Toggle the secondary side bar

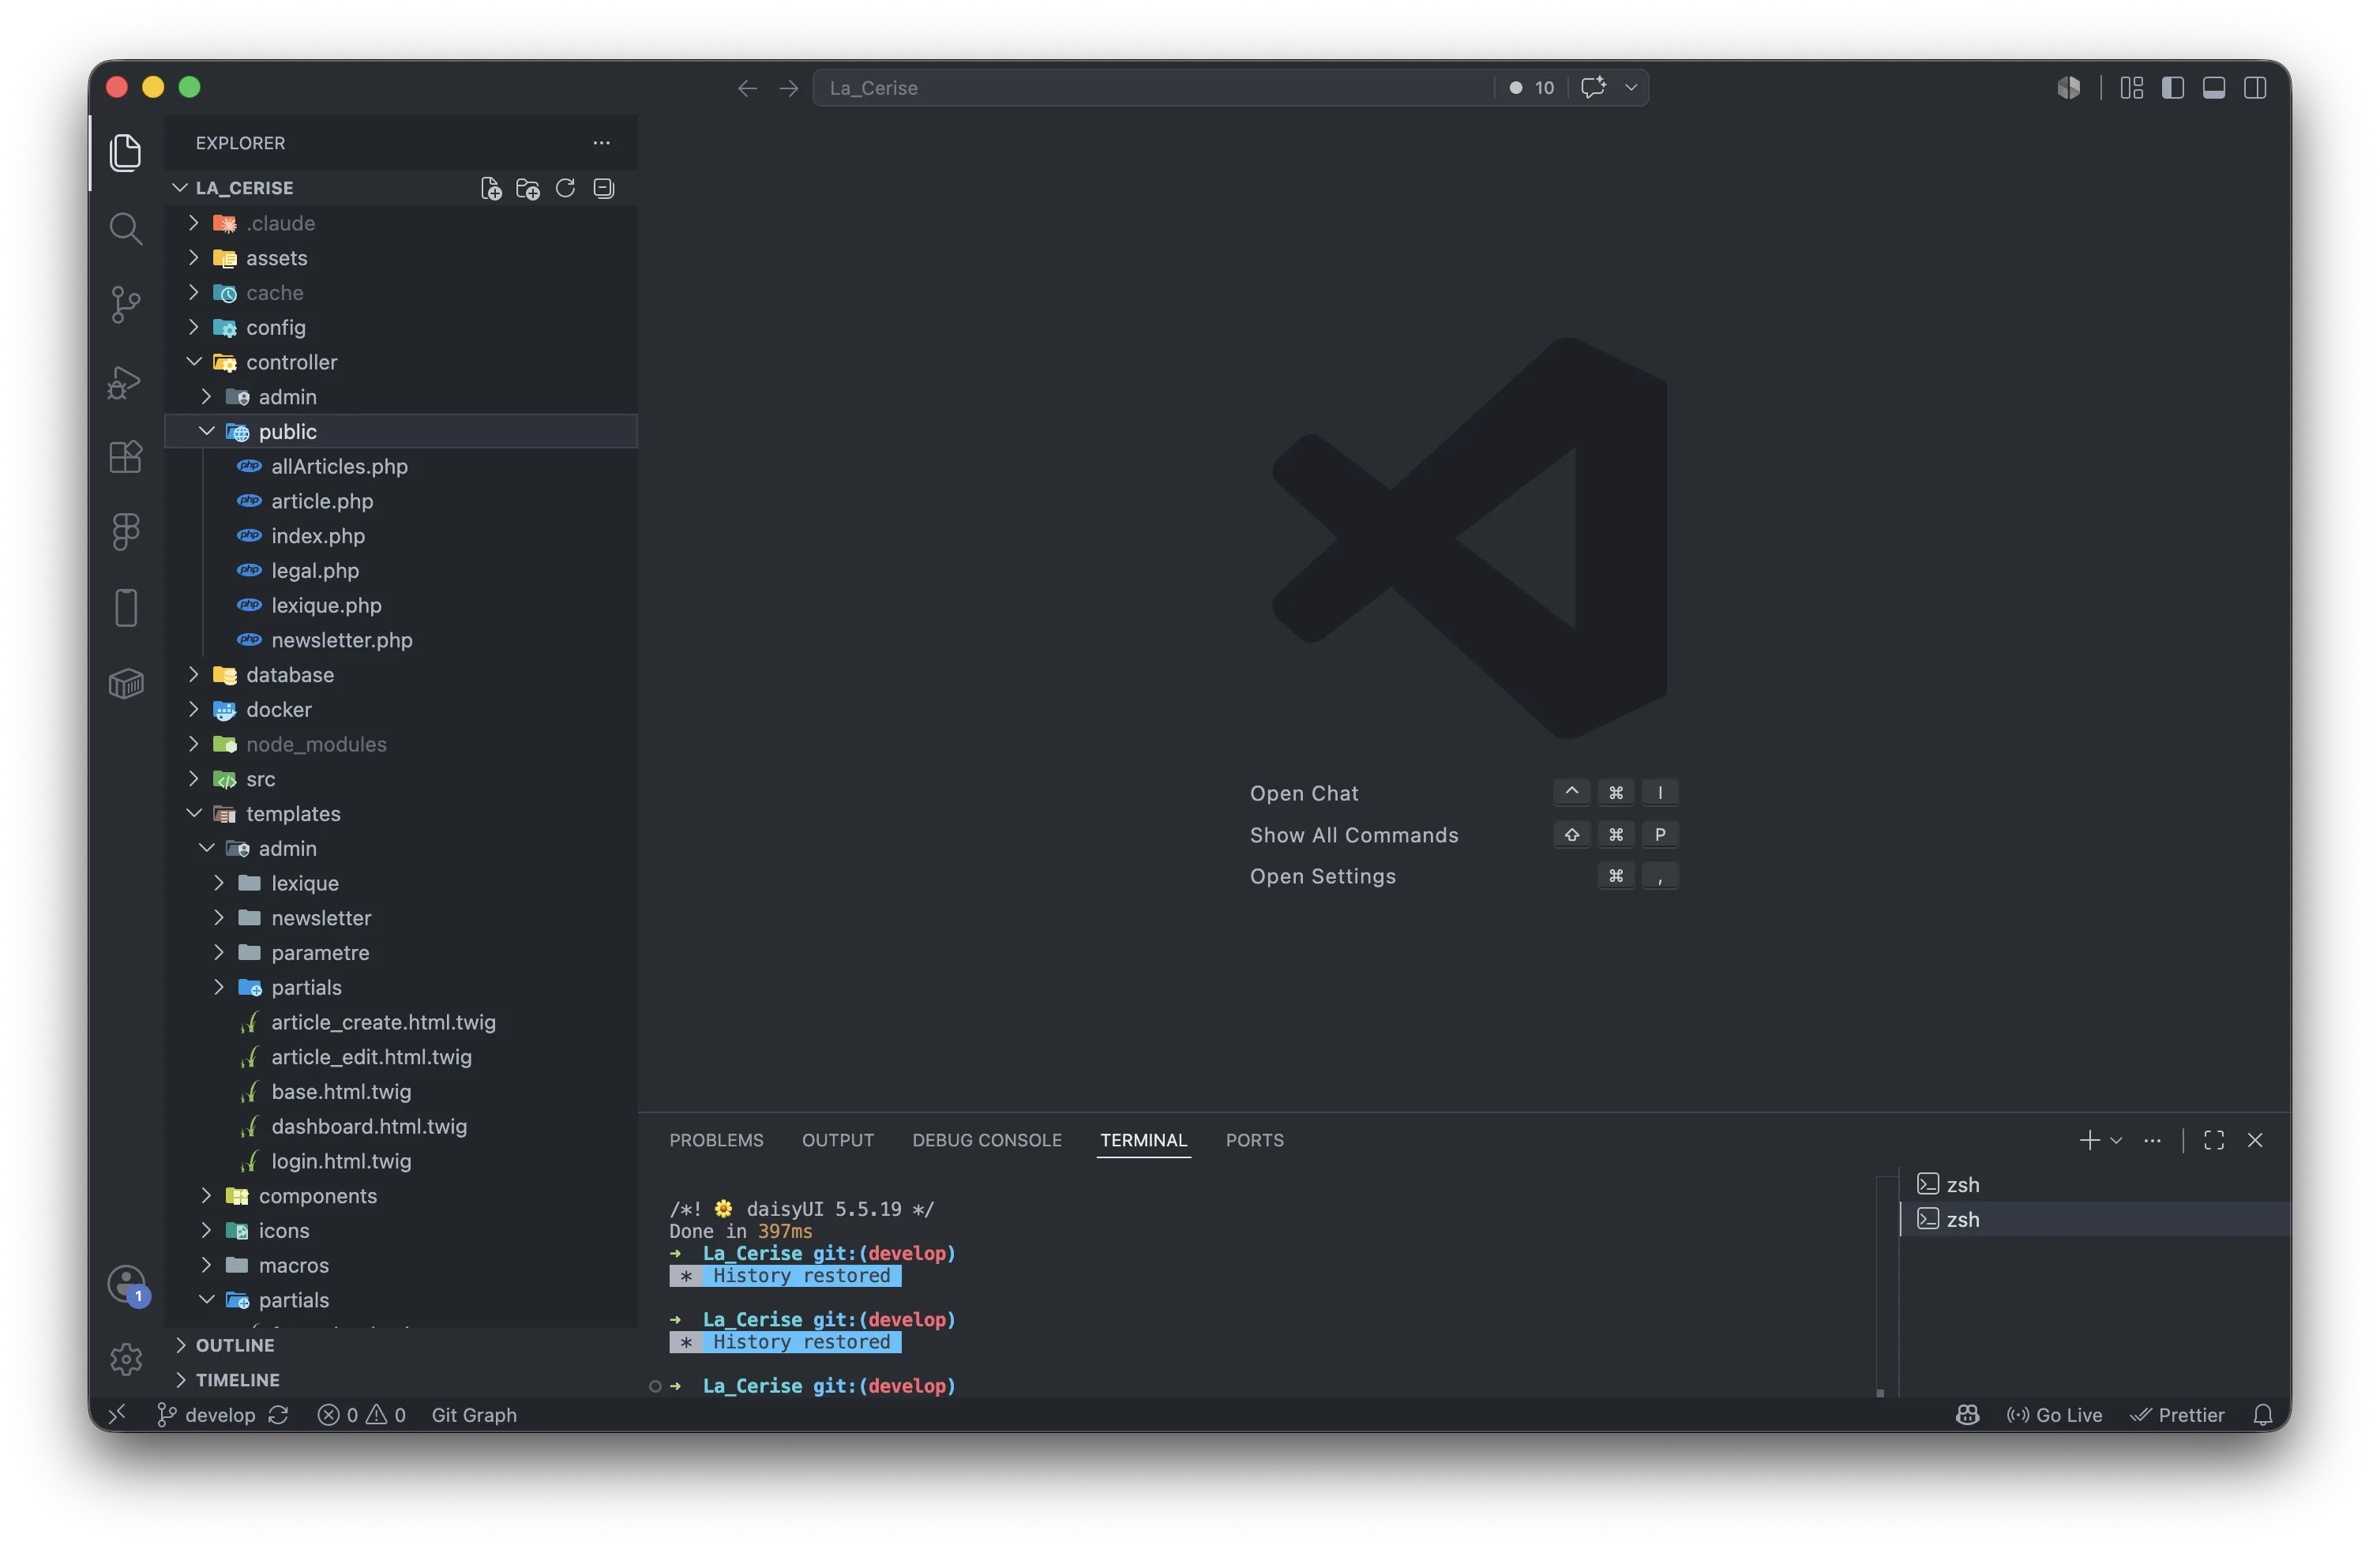click(x=2254, y=88)
